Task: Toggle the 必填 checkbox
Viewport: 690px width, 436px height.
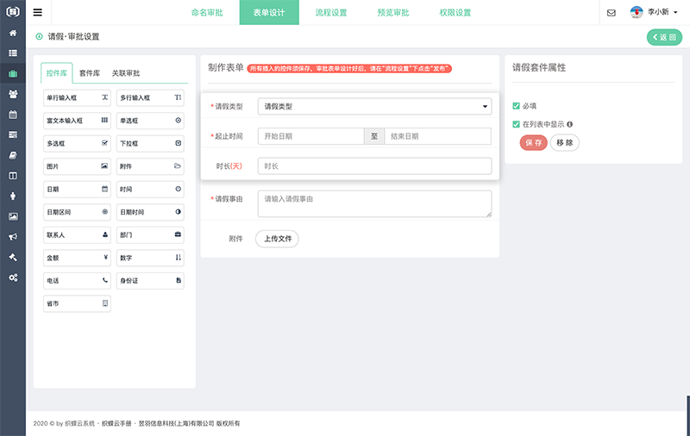Action: point(516,106)
